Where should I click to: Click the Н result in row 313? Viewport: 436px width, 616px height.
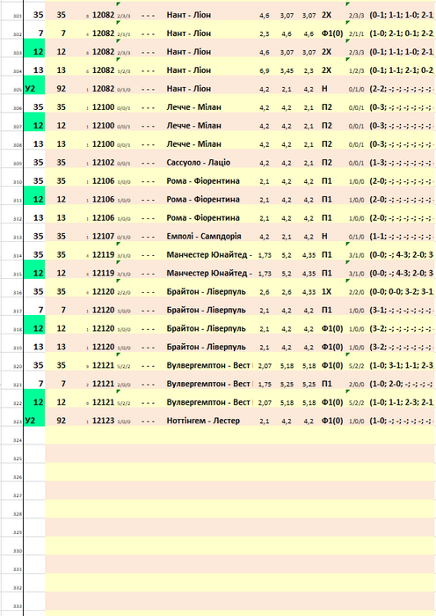[x=324, y=237]
